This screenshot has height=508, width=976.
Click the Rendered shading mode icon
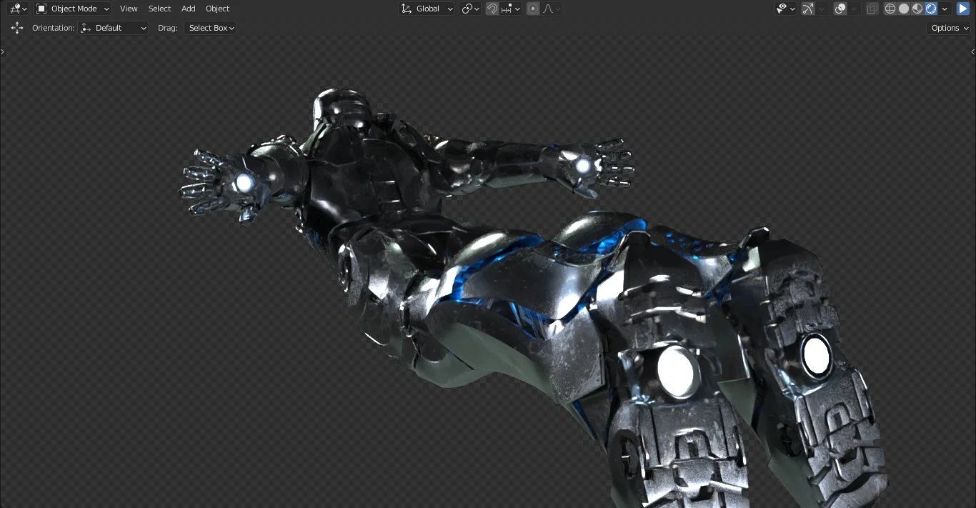930,9
